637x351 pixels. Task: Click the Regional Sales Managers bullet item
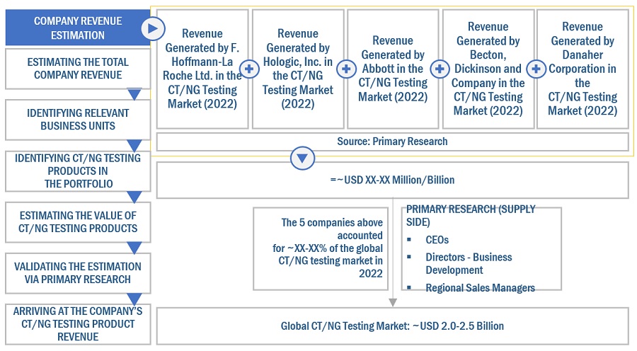480,287
